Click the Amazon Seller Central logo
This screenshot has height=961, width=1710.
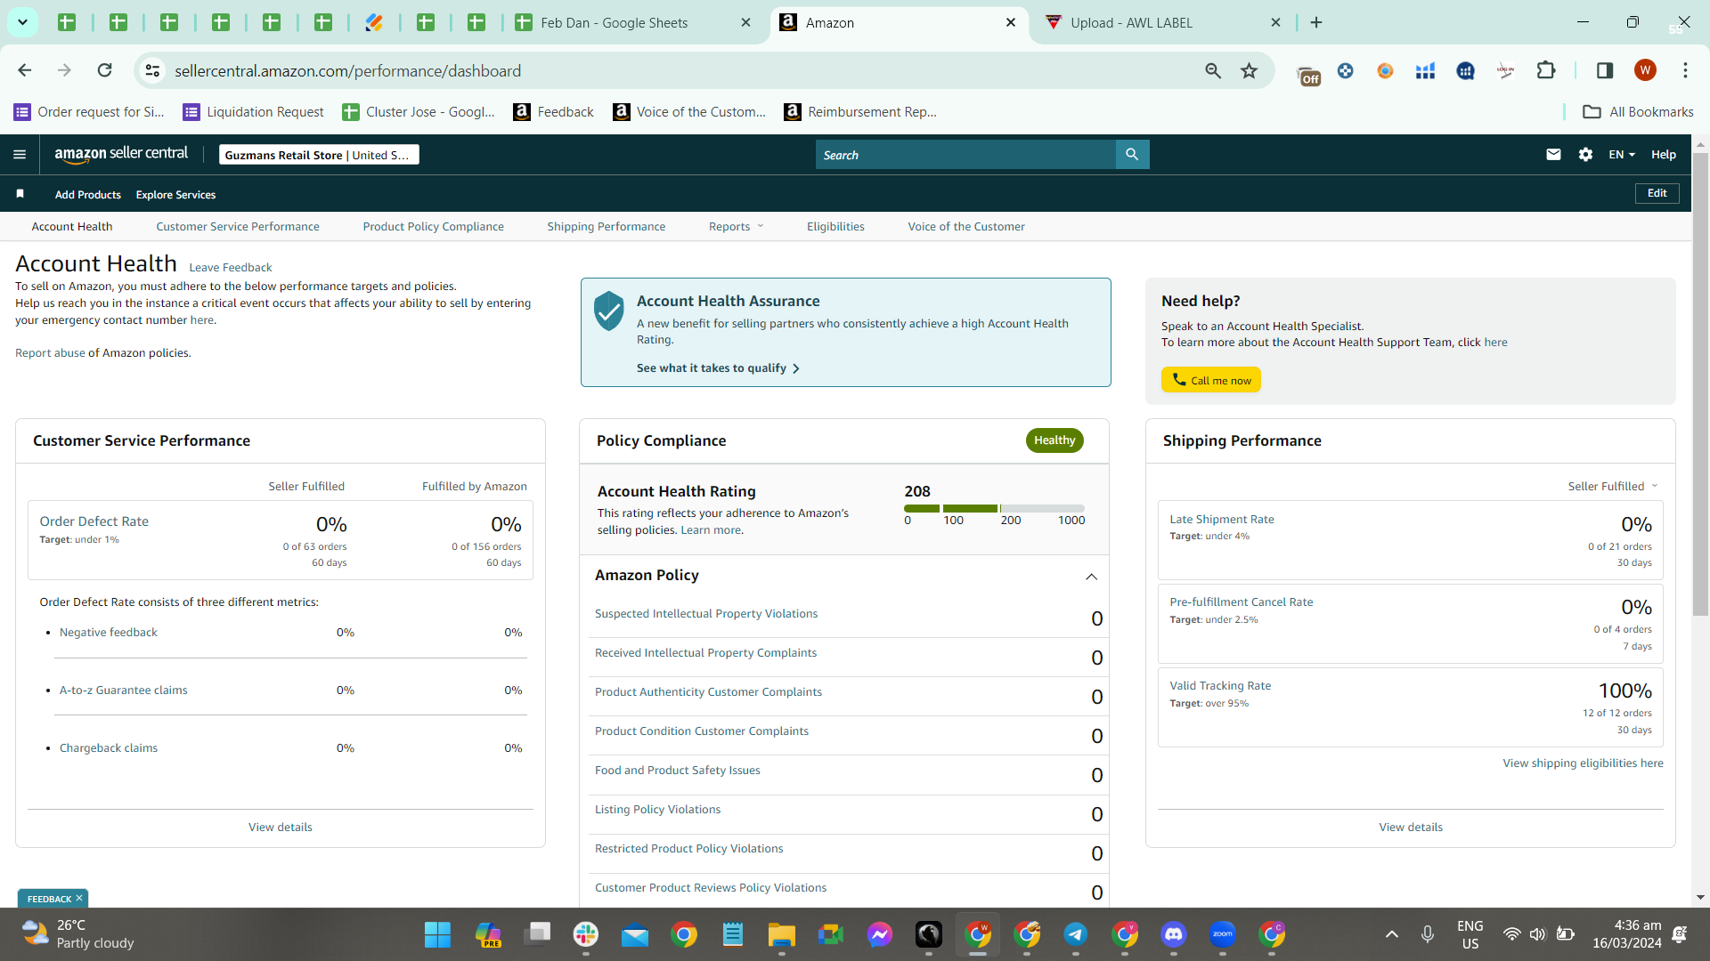(121, 154)
